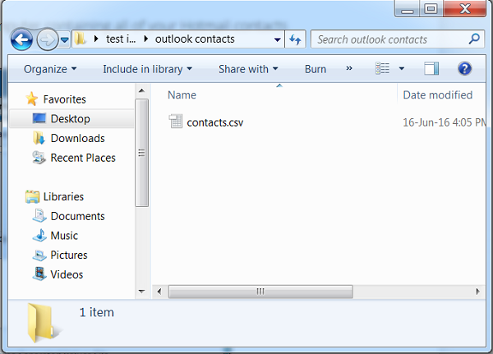Expand the address bar history dropdown
The width and height of the screenshot is (493, 354).
click(x=276, y=39)
